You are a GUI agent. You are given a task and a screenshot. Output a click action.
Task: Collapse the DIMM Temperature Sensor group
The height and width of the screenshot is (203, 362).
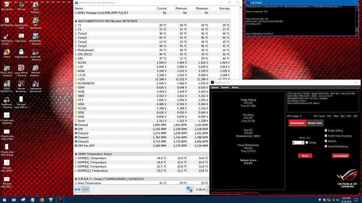pos(76,154)
